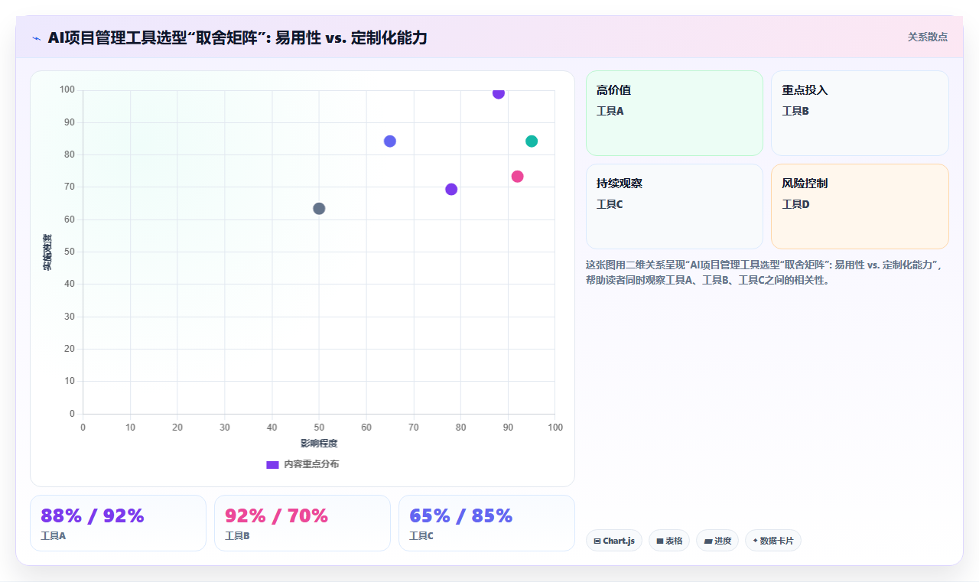The image size is (979, 582).
Task: Open the 重点投入 工具B quadrant card
Action: [x=860, y=113]
